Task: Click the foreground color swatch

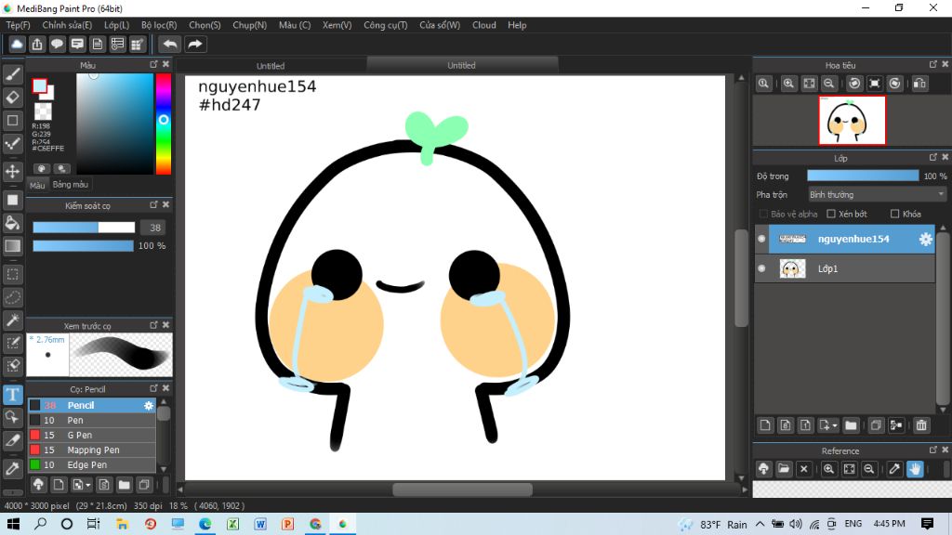Action: point(39,86)
